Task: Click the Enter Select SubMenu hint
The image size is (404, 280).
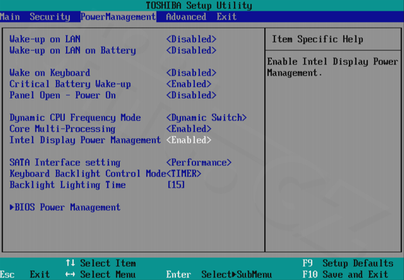Action: click(219, 274)
